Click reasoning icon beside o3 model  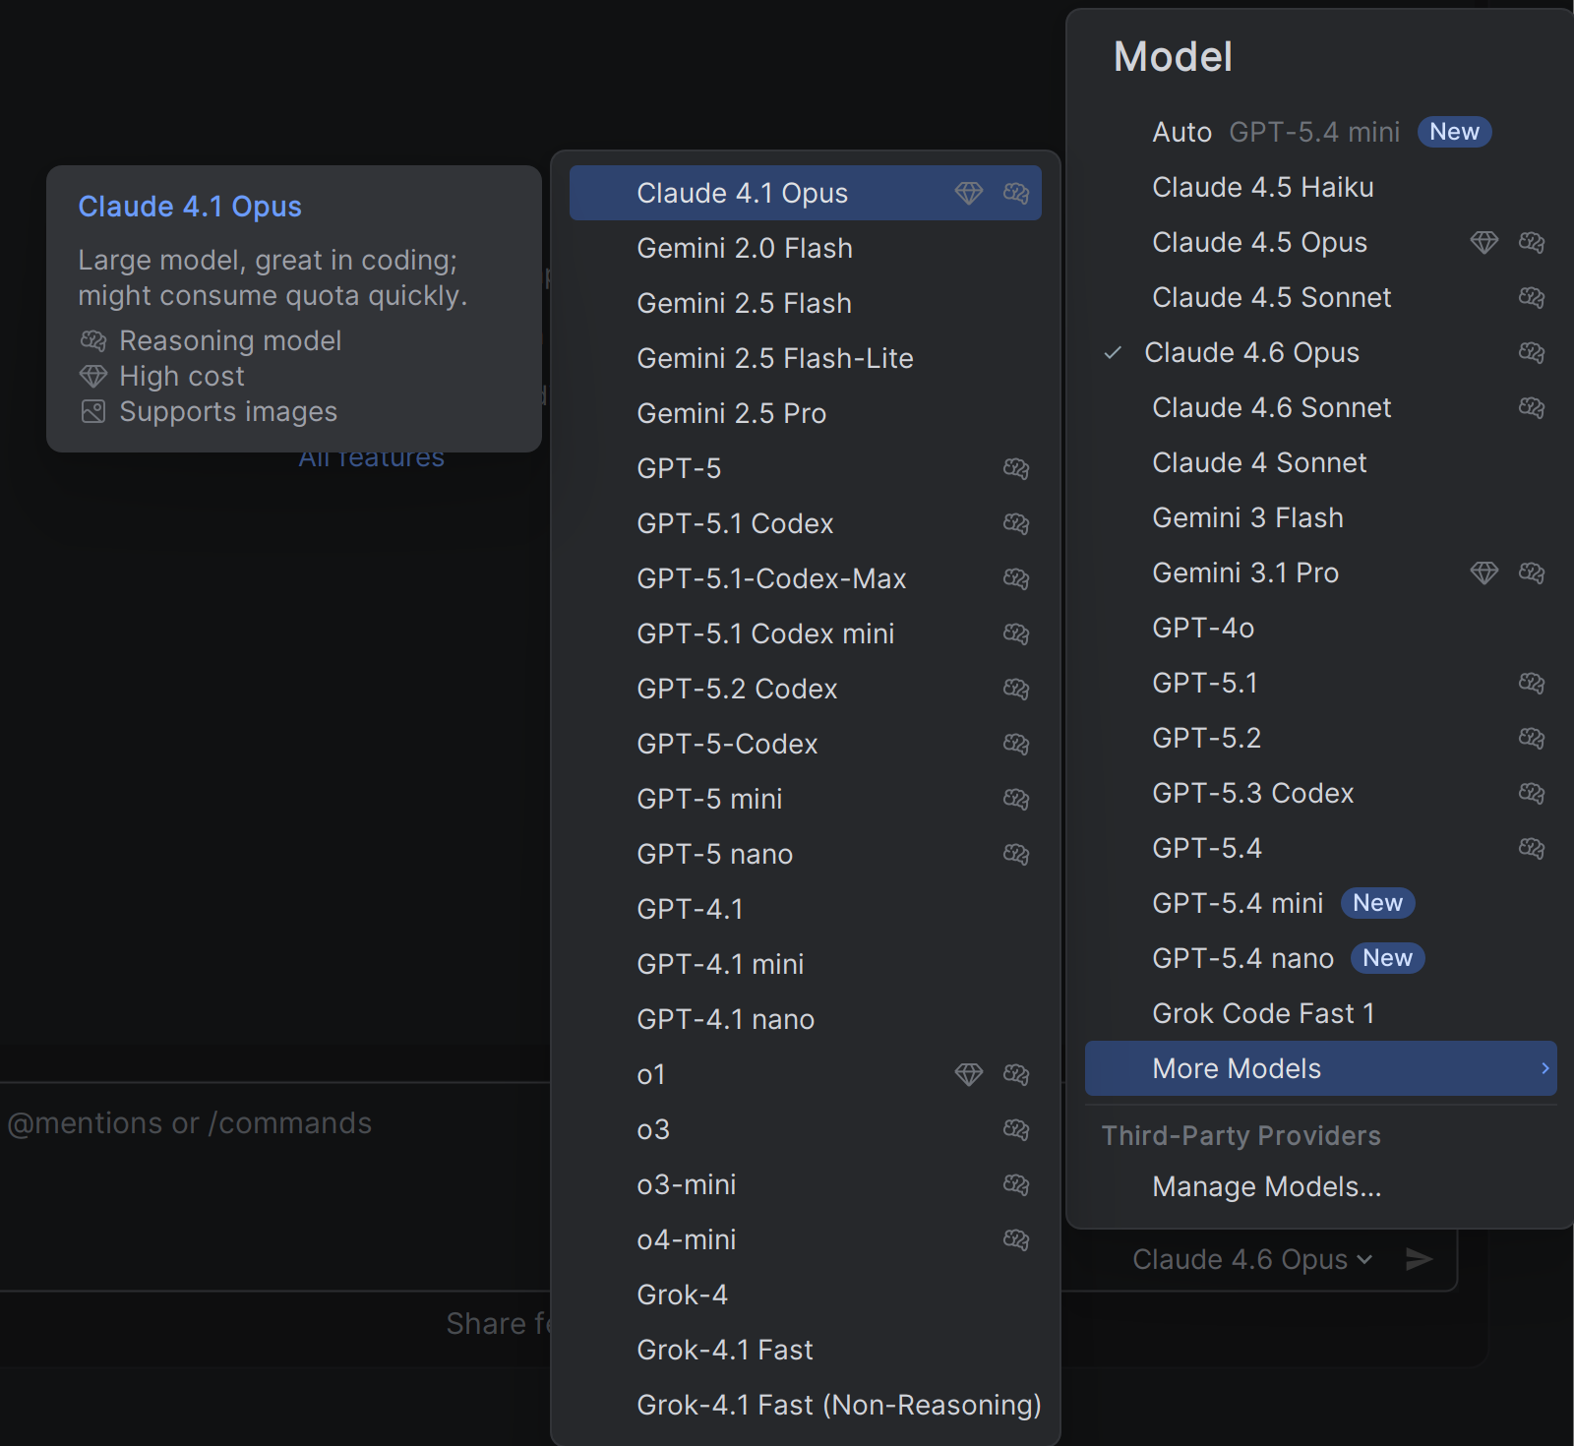(1016, 1129)
